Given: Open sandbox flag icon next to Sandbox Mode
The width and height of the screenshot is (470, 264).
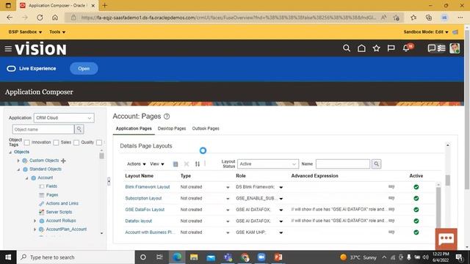Looking at the screenshot, I should click(x=455, y=32).
